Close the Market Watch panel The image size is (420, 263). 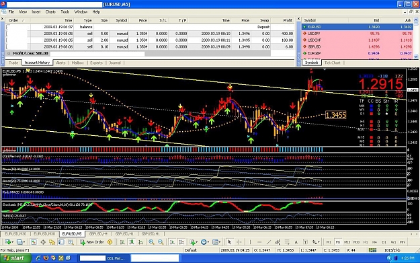tap(298, 19)
